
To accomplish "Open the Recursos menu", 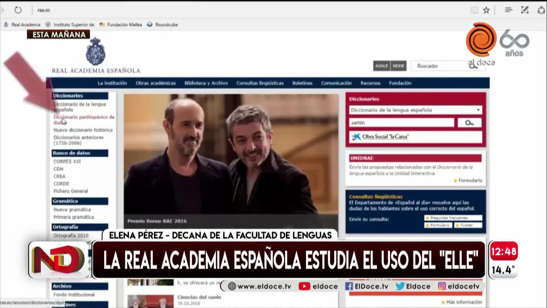I will coord(370,83).
